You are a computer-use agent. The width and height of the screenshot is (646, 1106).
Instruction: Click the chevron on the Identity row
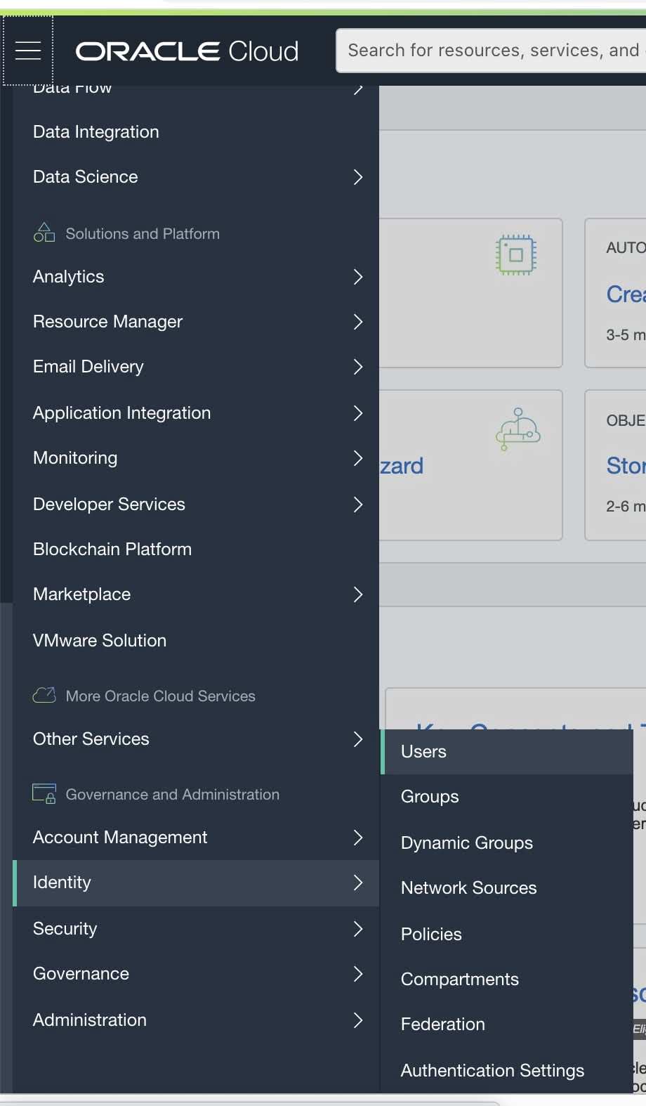(x=358, y=883)
